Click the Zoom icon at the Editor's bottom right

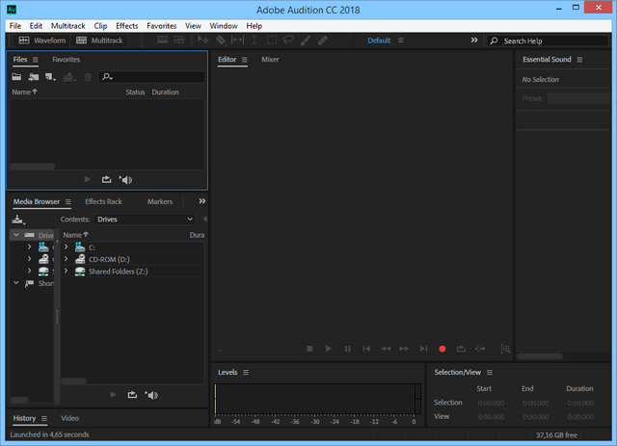click(x=506, y=348)
